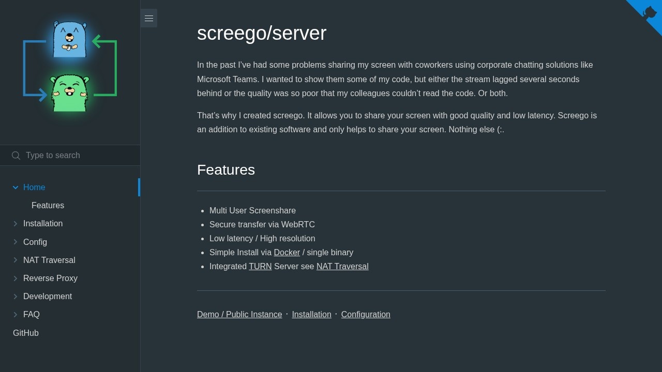Open GitHub from the sidebar
This screenshot has width=662, height=372.
pyautogui.click(x=25, y=333)
